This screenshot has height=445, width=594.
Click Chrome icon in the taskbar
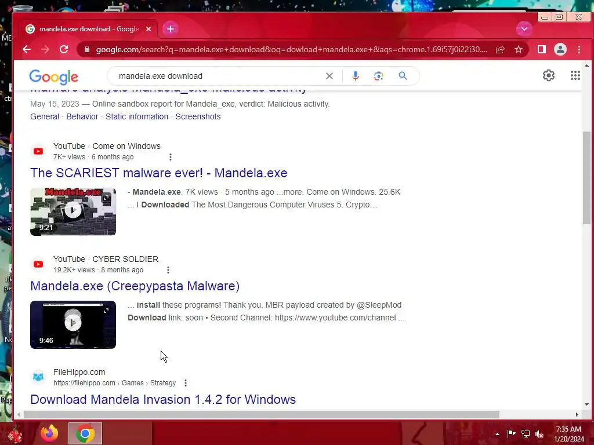(85, 433)
